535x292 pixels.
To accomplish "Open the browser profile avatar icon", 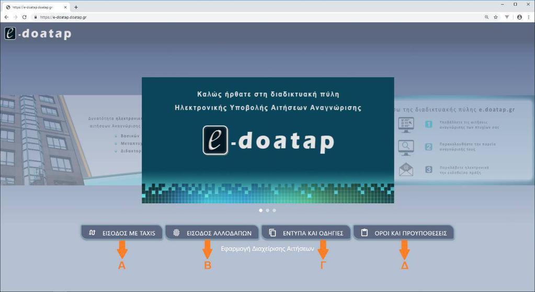I will [519, 17].
